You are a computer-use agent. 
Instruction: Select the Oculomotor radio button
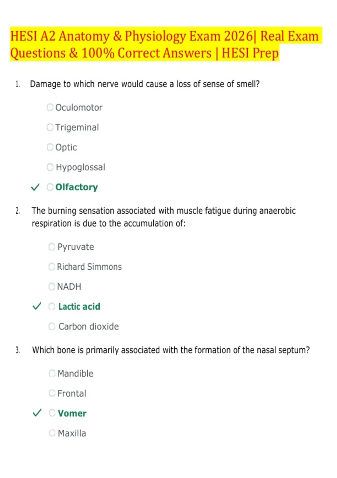[x=50, y=107]
